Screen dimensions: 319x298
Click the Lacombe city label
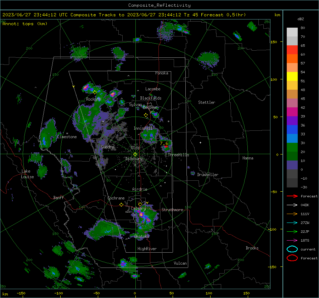pyautogui.click(x=153, y=89)
